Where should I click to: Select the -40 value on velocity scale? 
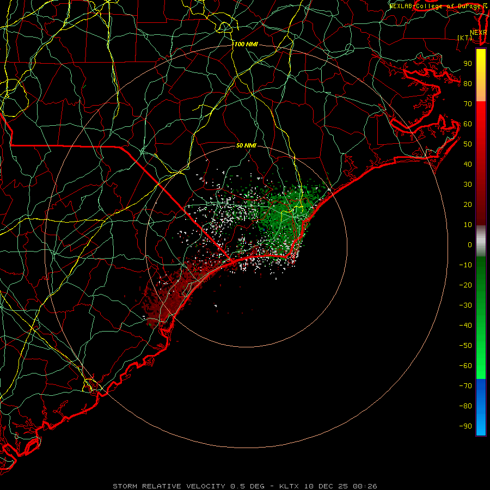[465, 326]
